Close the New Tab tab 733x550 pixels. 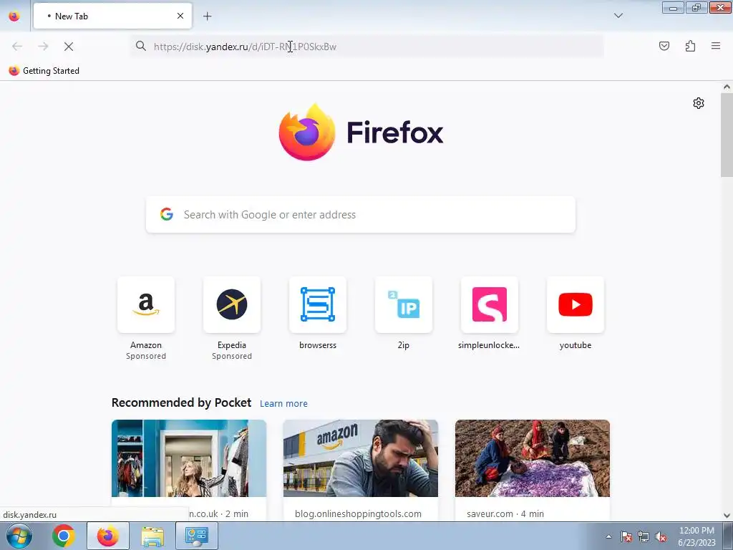(x=180, y=16)
